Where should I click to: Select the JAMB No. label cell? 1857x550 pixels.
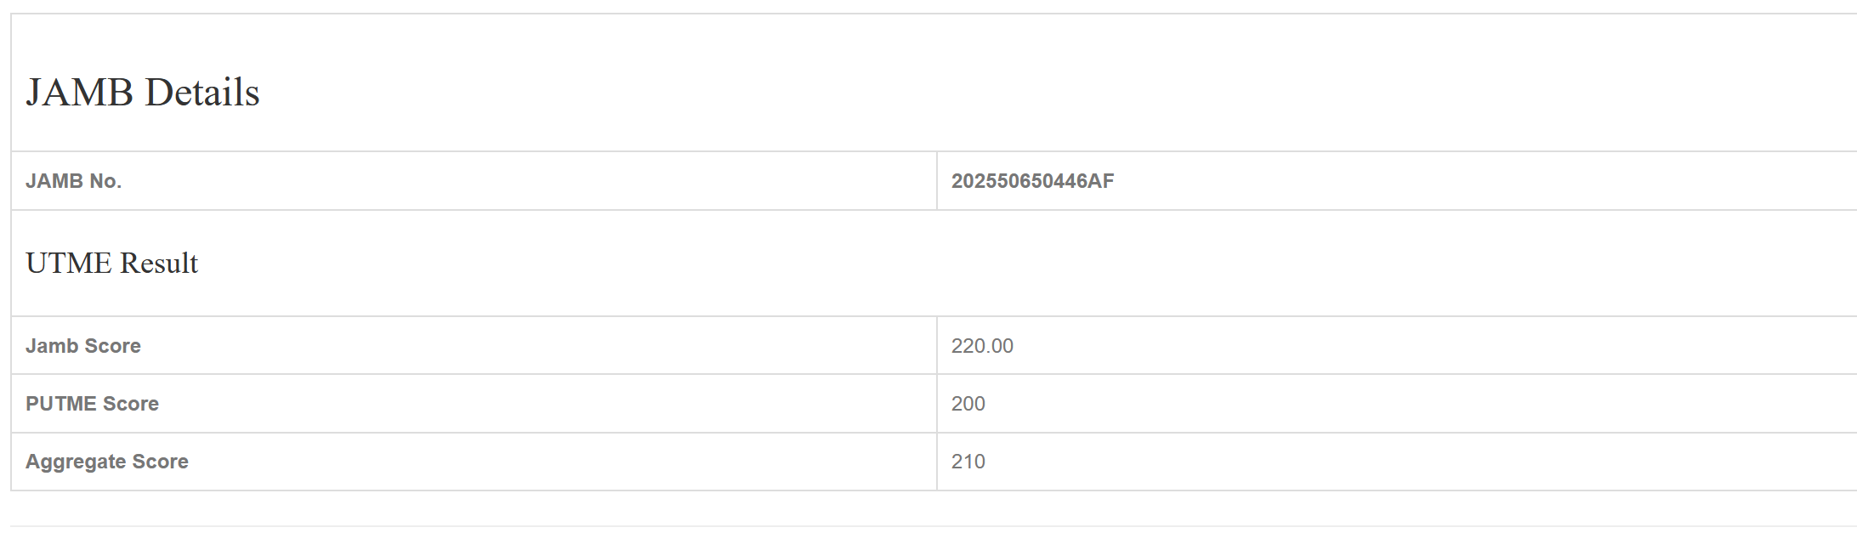coord(73,181)
